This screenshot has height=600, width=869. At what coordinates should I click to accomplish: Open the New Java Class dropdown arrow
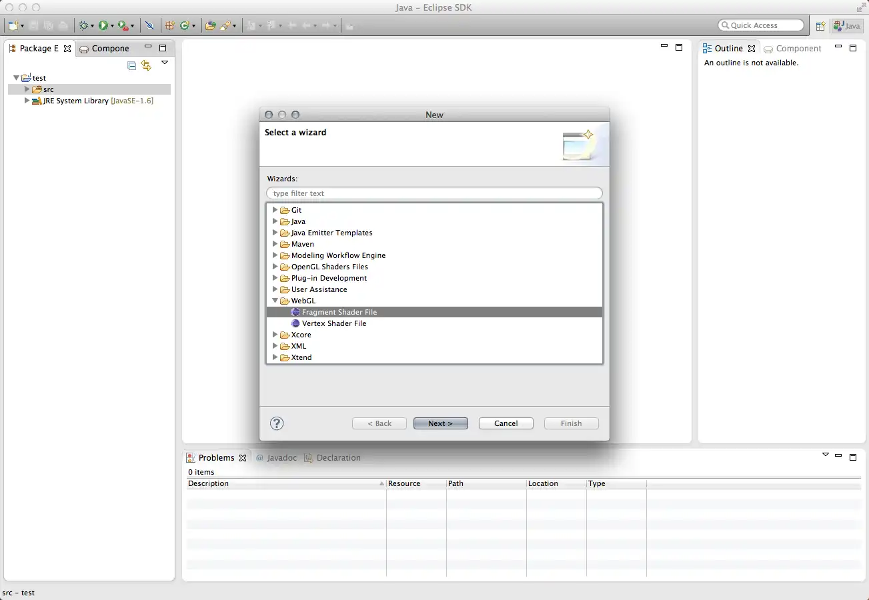pos(193,26)
